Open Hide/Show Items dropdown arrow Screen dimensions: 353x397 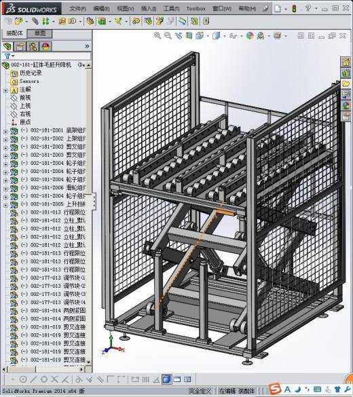pyautogui.click(x=241, y=36)
